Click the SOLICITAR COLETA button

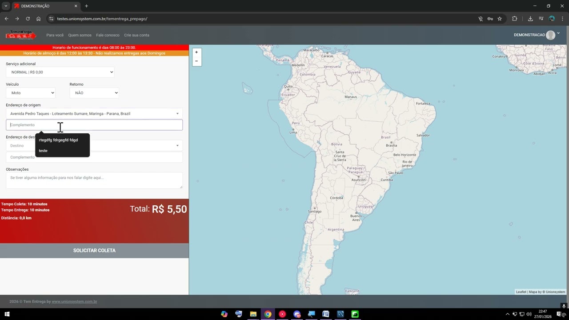coord(94,251)
